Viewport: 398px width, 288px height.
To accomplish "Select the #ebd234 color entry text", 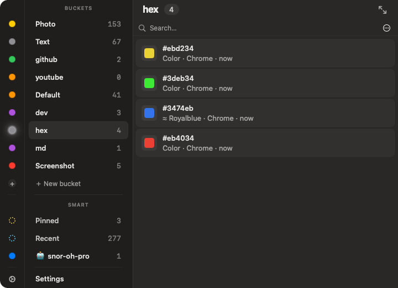I will pos(178,48).
